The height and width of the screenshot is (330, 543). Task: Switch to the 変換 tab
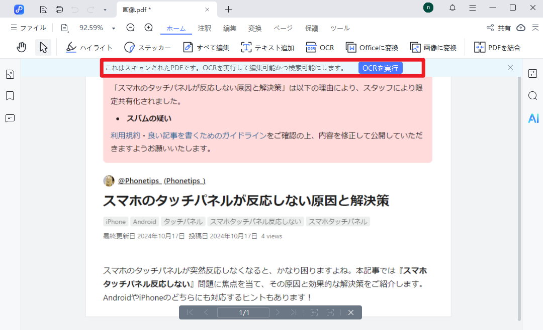click(255, 28)
